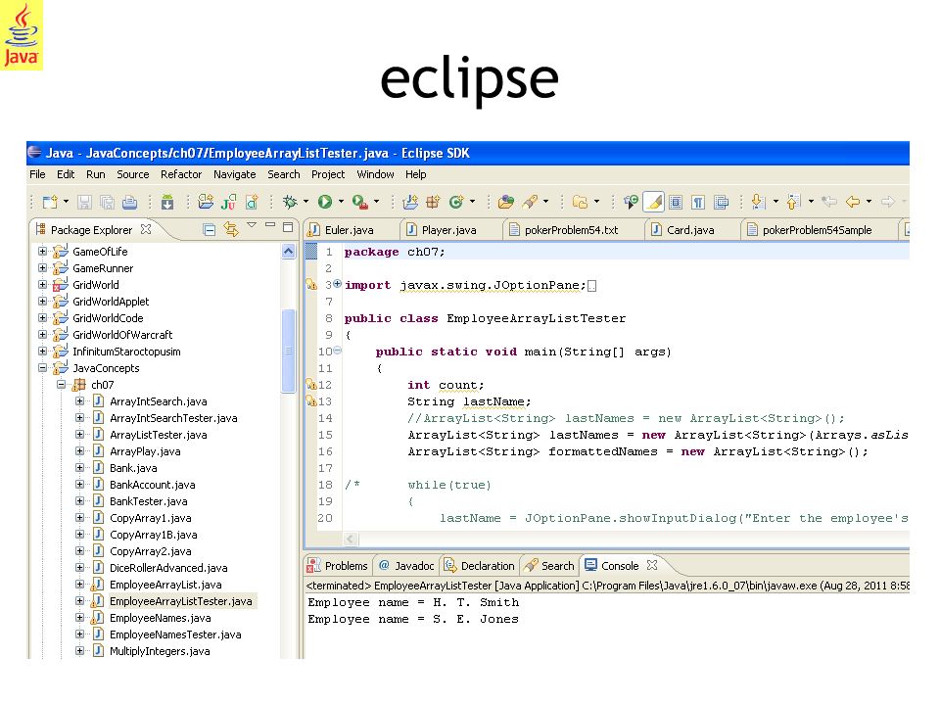Close the Console view tab
This screenshot has width=940, height=705.
click(652, 565)
